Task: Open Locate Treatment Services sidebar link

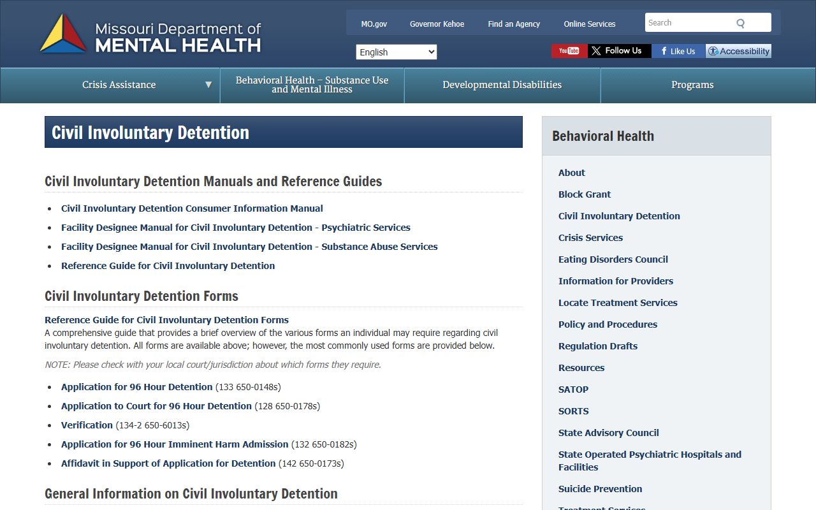Action: pyautogui.click(x=618, y=303)
